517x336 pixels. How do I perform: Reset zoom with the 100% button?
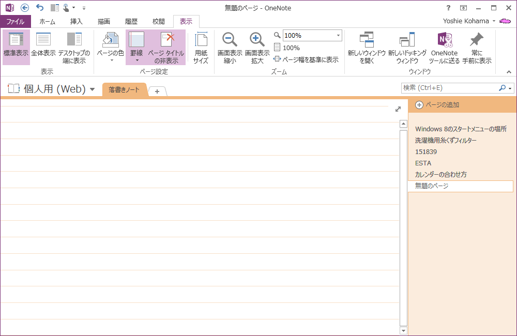[287, 48]
